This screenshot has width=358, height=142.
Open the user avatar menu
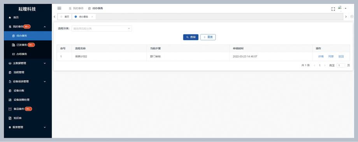pyautogui.click(x=342, y=9)
